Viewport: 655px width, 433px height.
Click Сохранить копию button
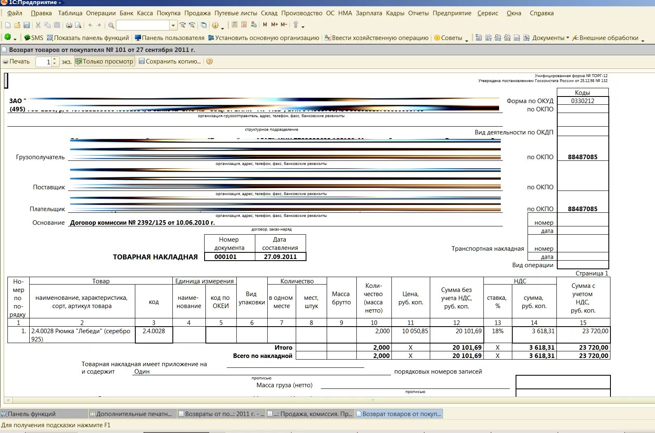click(x=170, y=61)
